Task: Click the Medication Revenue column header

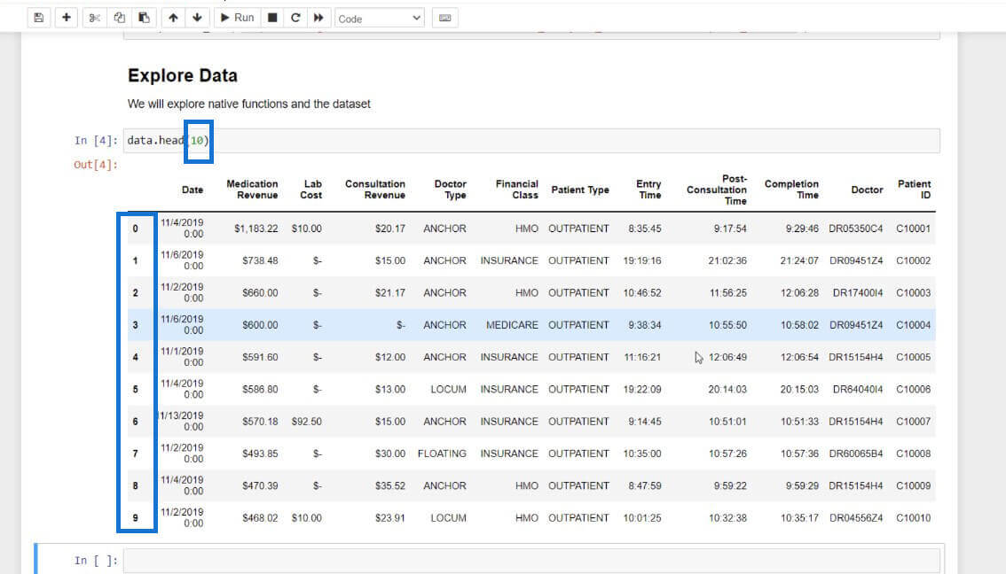Action: coord(252,190)
